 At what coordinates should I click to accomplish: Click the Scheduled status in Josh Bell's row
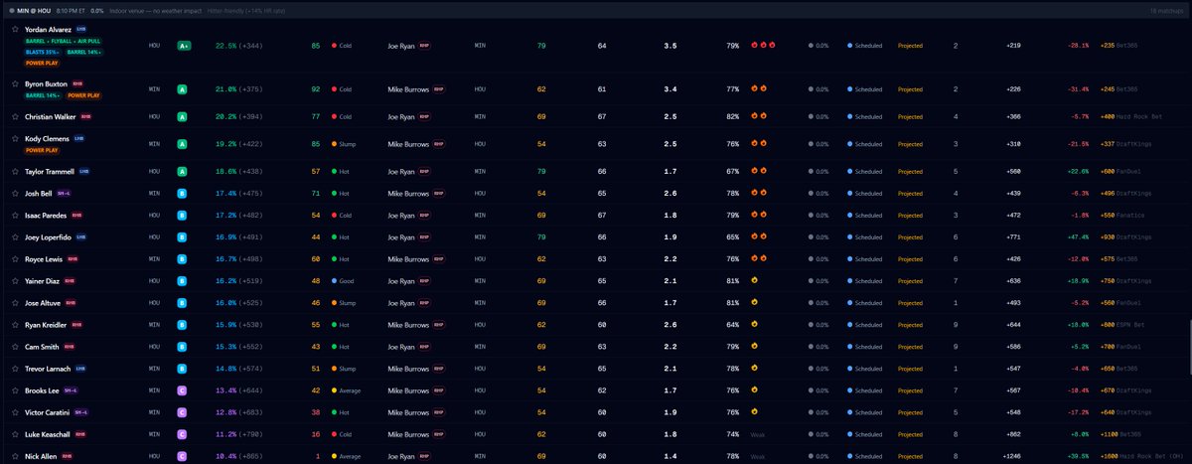[x=864, y=193]
